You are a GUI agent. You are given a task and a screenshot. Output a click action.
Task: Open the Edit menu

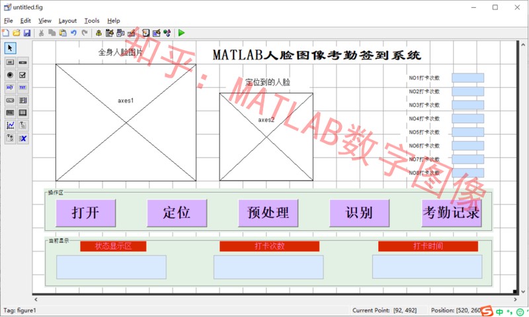(25, 21)
